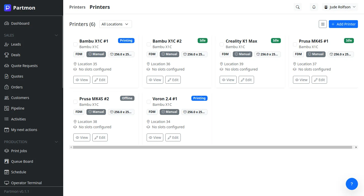Screen dimensions: 364x196
Task: Click the Manual badge on Voron 2.4 #1
Action: 169,112
